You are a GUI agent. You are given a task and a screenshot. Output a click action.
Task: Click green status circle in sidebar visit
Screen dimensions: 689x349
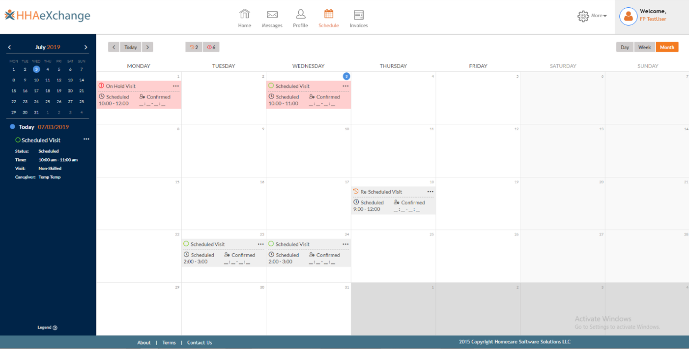(18, 140)
